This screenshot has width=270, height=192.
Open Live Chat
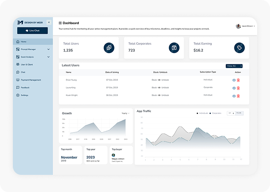click(33, 30)
